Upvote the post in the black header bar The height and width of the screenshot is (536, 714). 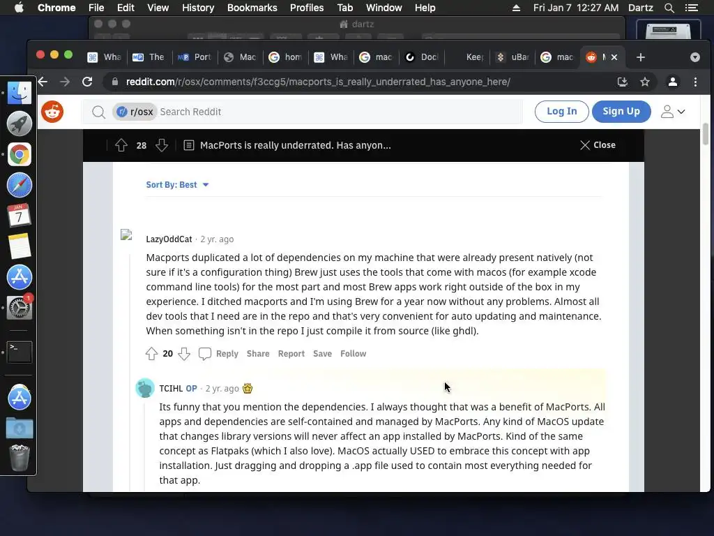tap(121, 145)
